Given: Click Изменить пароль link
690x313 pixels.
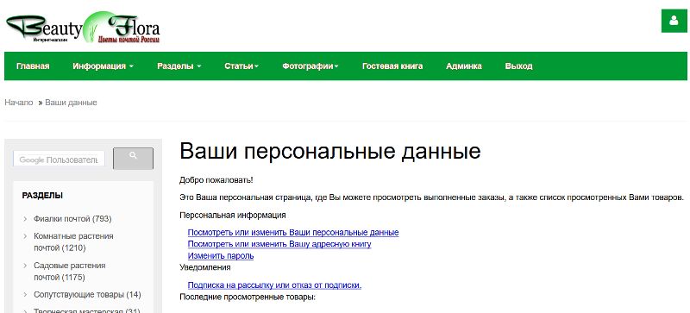Looking at the screenshot, I should point(221,256).
